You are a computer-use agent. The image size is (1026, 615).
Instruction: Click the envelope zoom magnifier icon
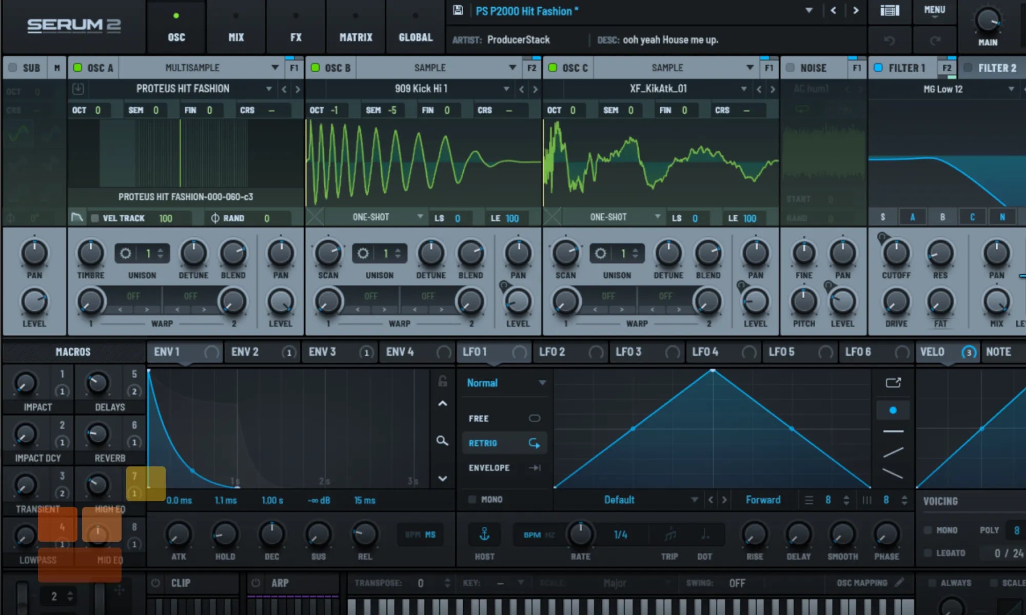pos(442,441)
